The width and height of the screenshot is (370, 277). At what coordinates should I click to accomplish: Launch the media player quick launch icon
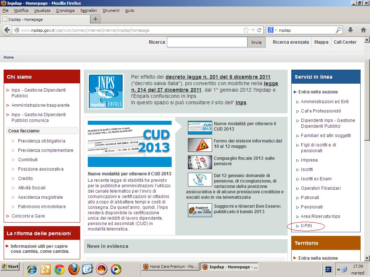pos(116,269)
